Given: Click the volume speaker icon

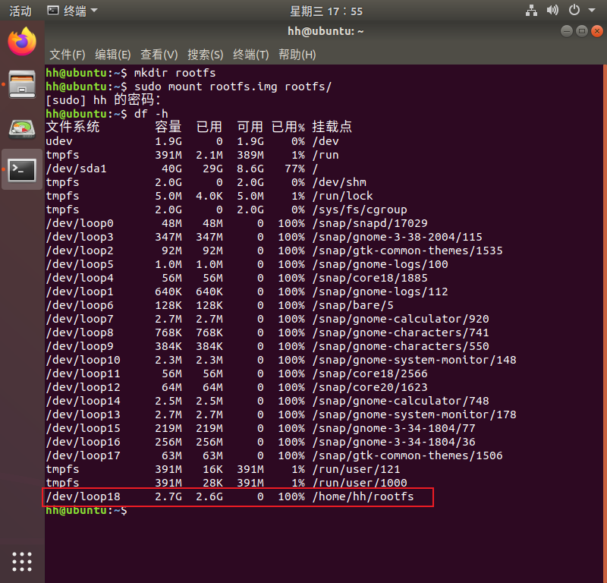Looking at the screenshot, I should point(552,11).
